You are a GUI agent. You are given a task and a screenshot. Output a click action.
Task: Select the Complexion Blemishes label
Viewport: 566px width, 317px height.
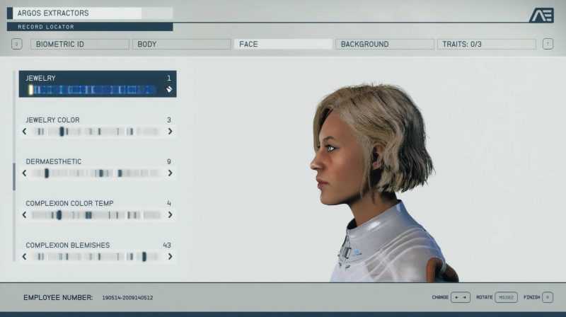pyautogui.click(x=67, y=246)
